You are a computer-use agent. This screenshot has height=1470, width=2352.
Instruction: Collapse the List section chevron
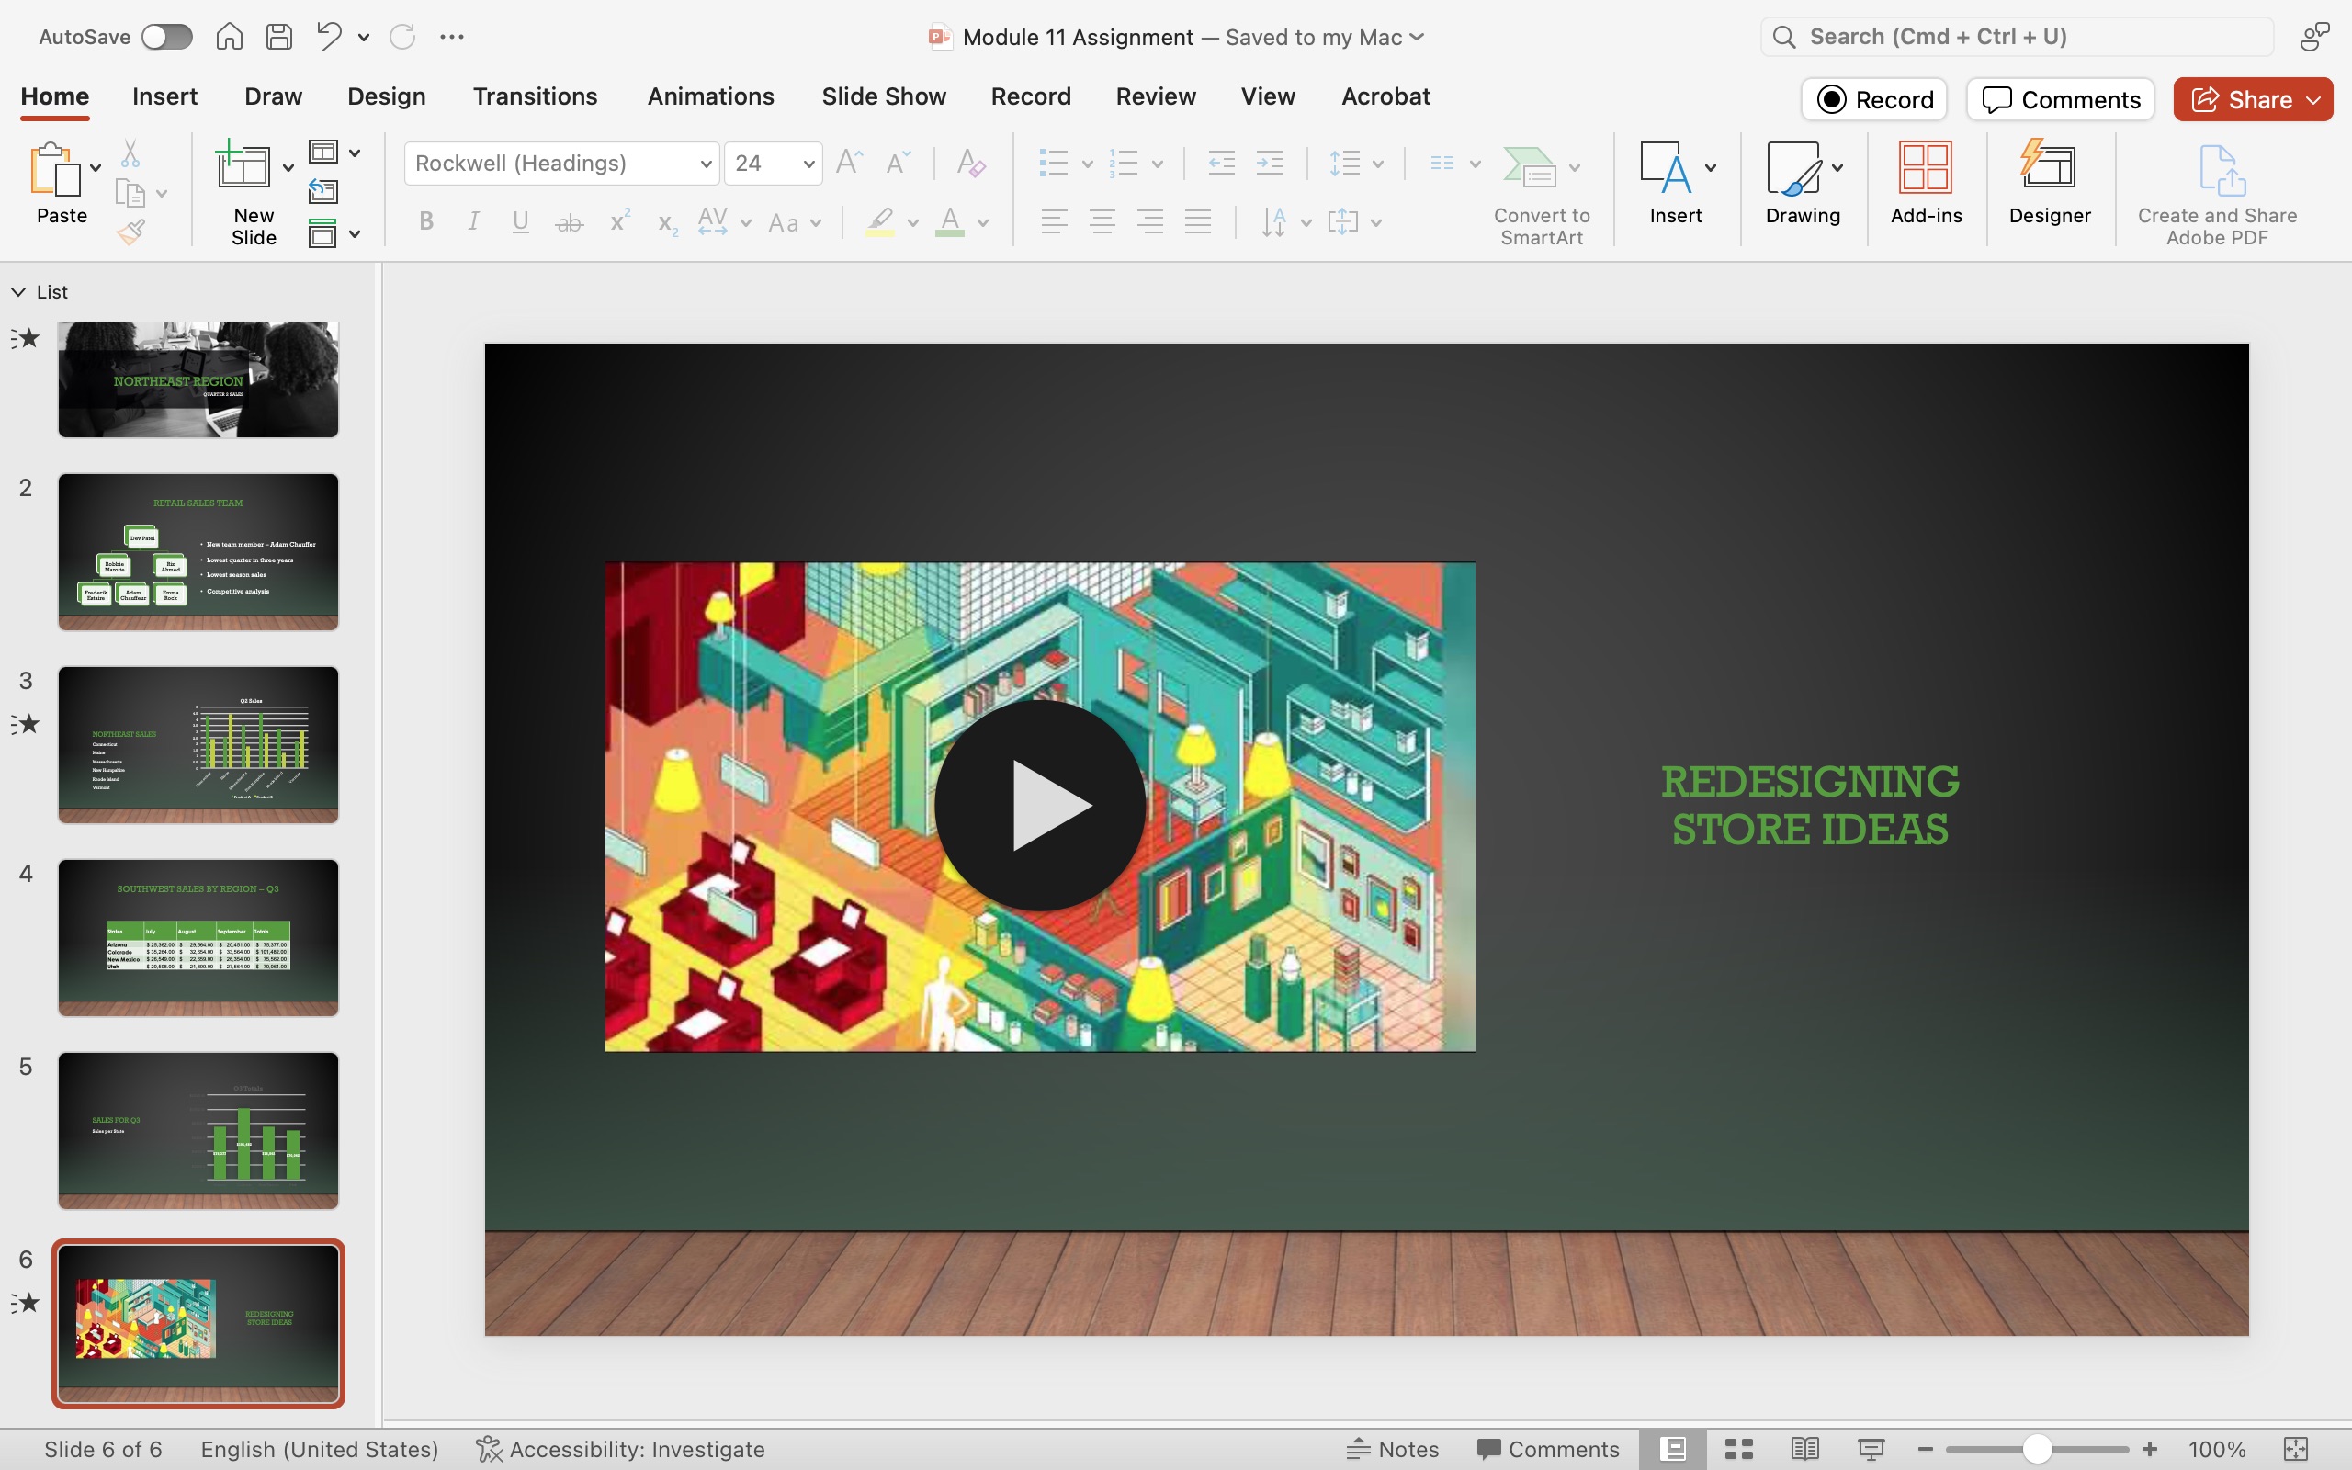pos(18,291)
